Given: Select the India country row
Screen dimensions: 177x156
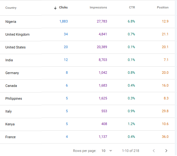Looking at the screenshot, I should point(87,60).
